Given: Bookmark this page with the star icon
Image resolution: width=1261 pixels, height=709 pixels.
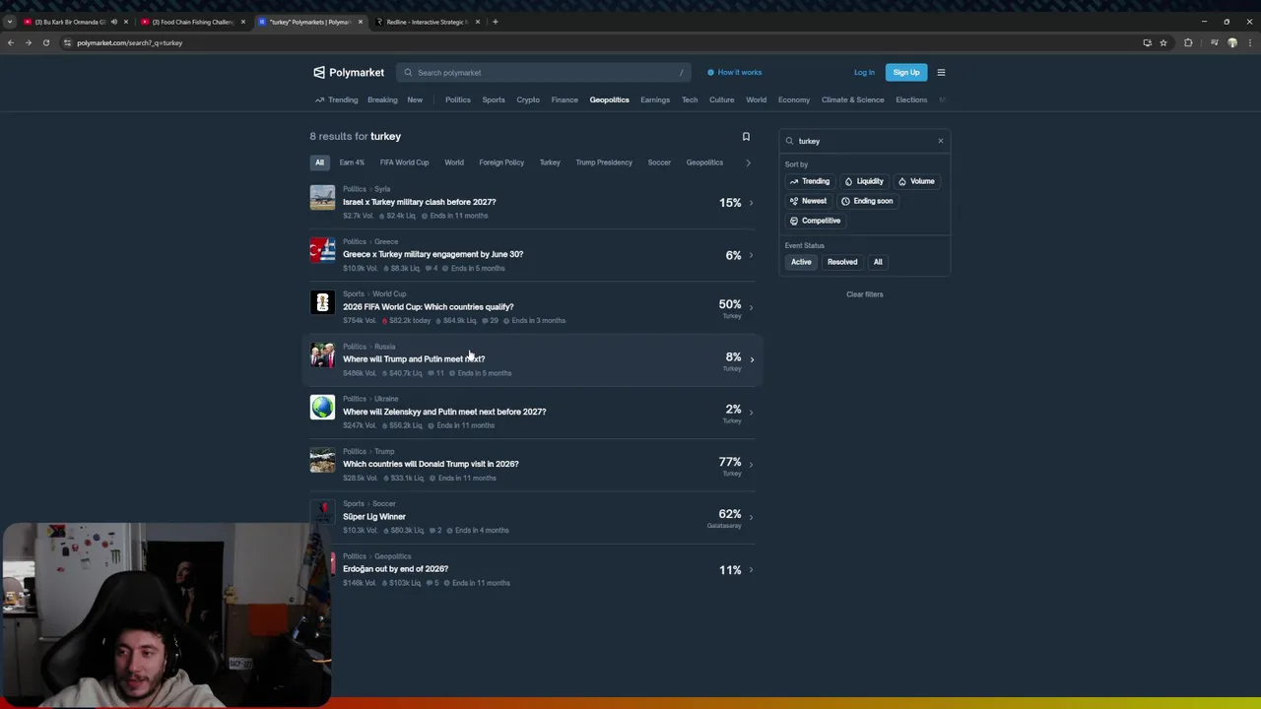Looking at the screenshot, I should click(x=1163, y=42).
